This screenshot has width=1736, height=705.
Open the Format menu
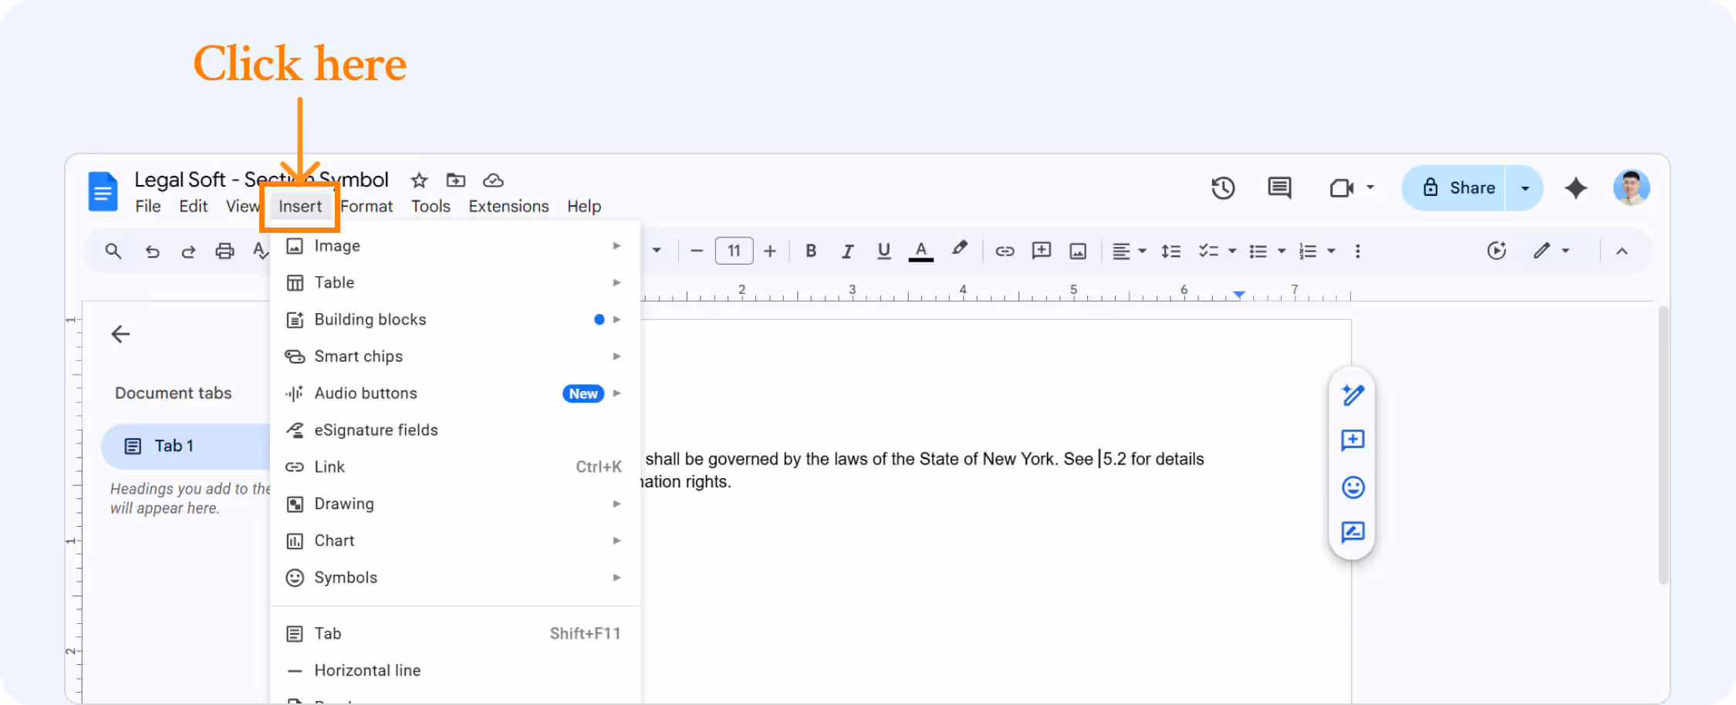366,206
